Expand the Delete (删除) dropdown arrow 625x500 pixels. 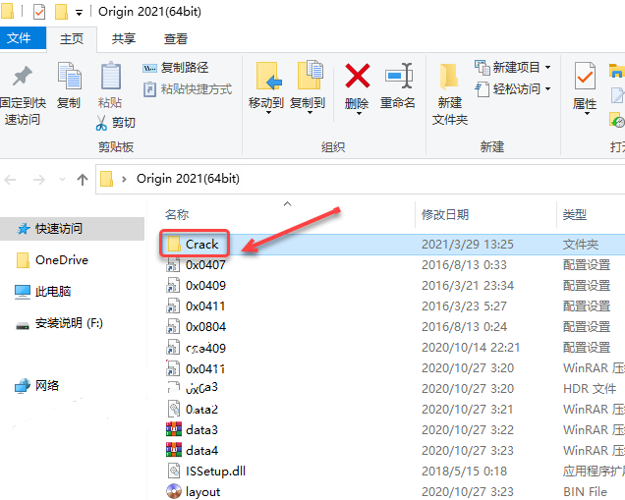(359, 114)
